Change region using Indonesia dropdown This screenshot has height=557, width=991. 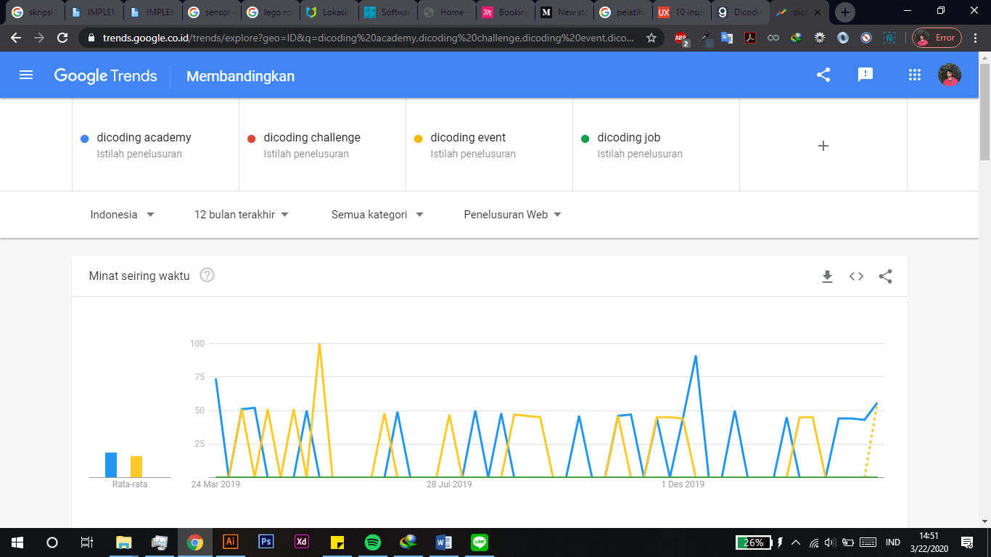pyautogui.click(x=123, y=215)
